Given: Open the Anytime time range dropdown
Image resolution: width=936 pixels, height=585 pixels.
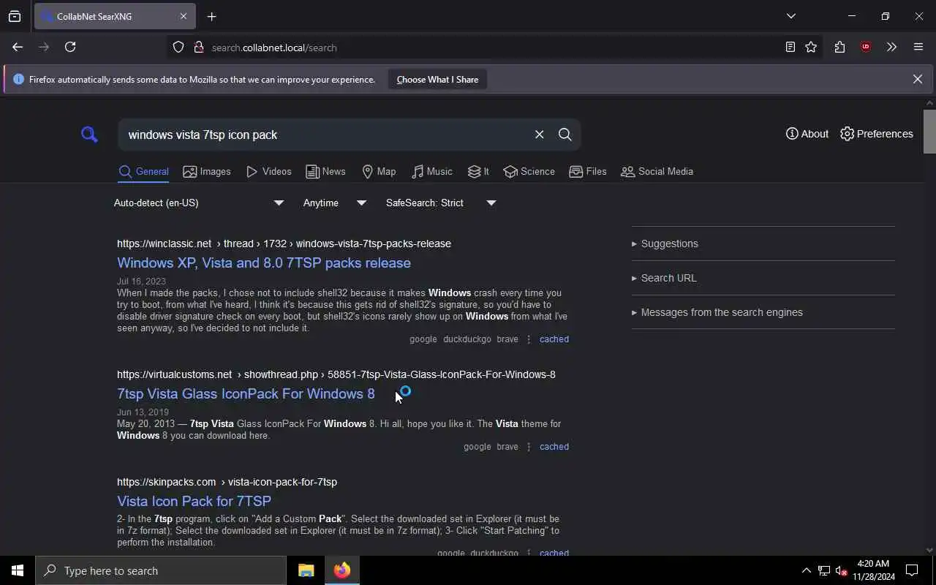Looking at the screenshot, I should click(335, 203).
